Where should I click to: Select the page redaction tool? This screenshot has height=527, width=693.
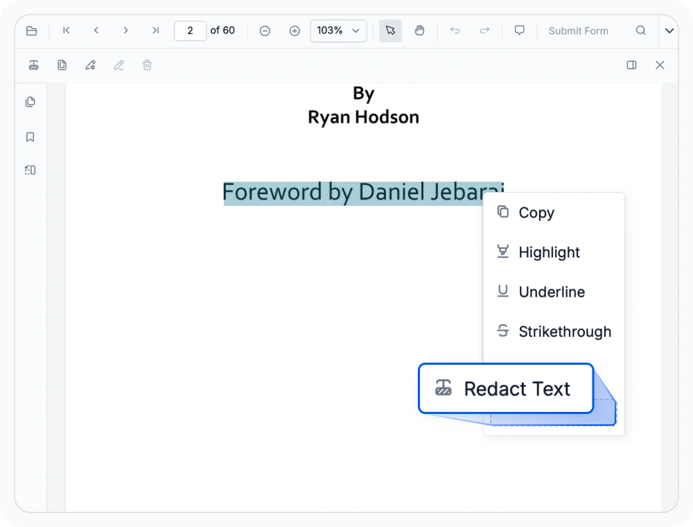point(62,65)
